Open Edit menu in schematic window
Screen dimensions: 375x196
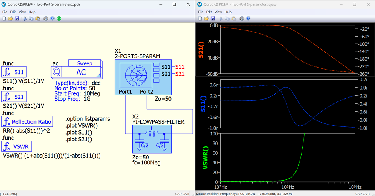tap(13, 12)
